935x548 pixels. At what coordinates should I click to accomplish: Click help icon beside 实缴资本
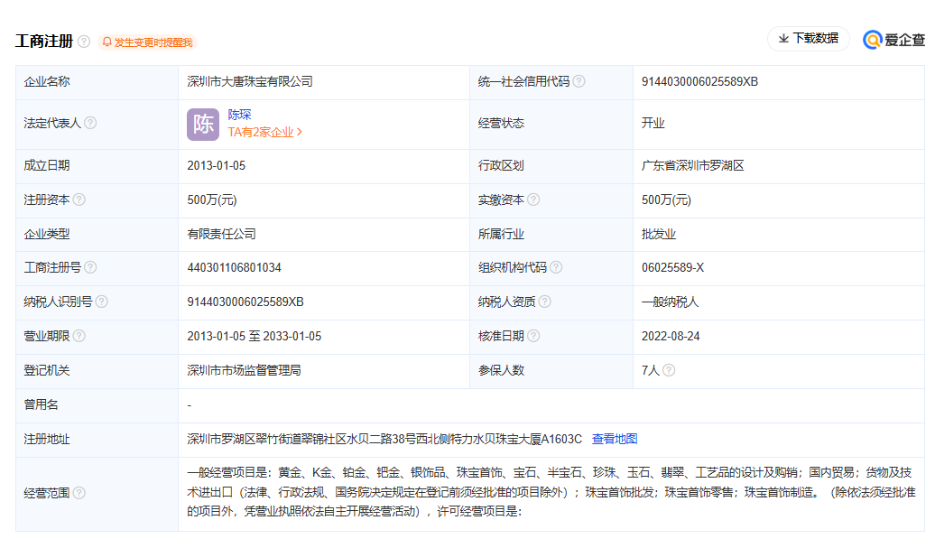[533, 200]
